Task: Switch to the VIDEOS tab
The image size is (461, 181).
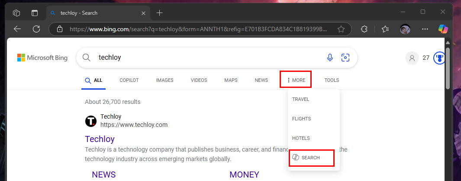Action: pos(199,80)
